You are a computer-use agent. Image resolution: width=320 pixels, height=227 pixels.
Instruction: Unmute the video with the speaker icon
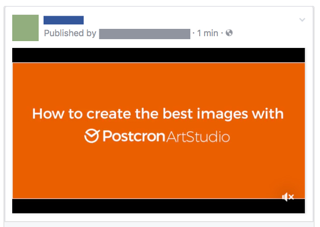288,197
